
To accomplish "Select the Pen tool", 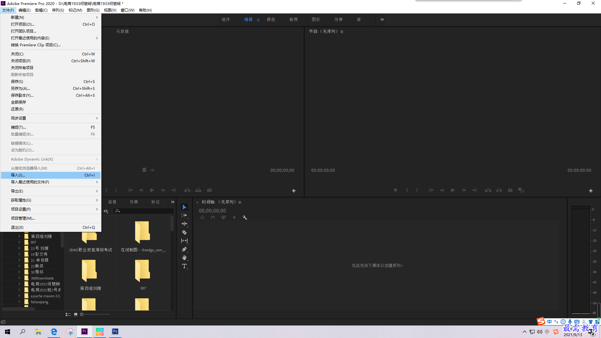I will click(x=184, y=249).
